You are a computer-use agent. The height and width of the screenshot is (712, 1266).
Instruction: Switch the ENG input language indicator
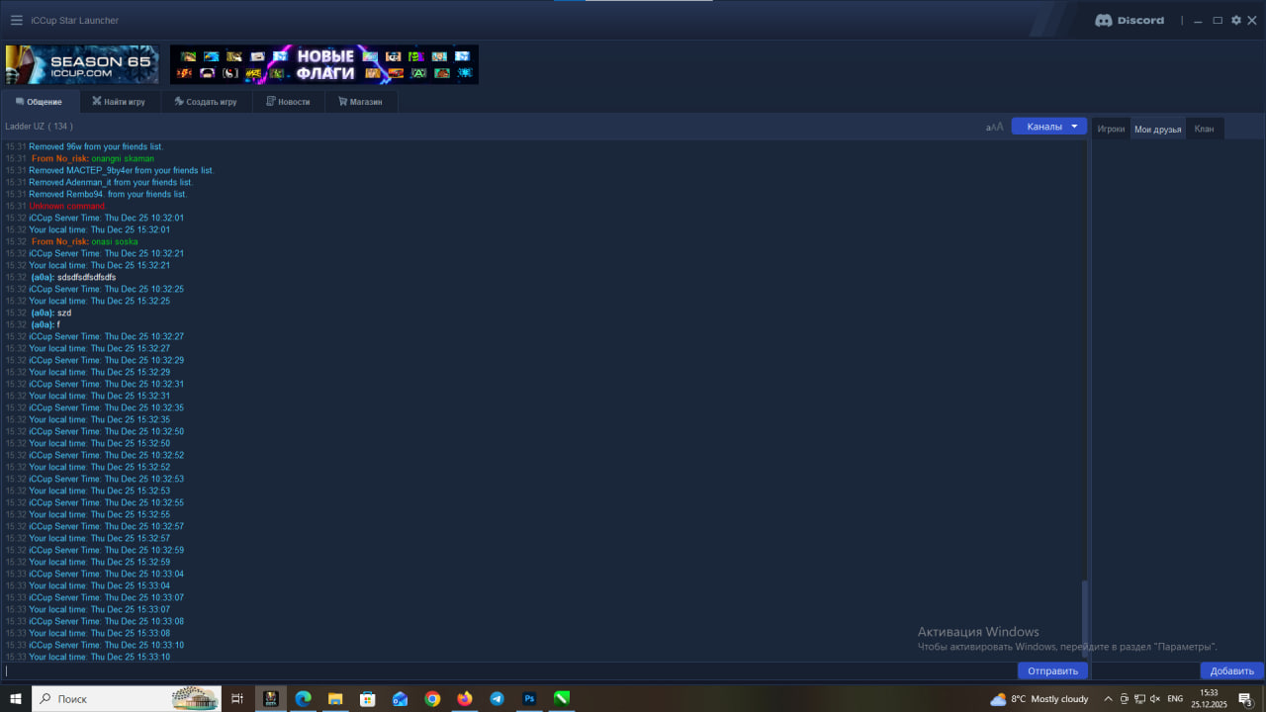[x=1175, y=698]
